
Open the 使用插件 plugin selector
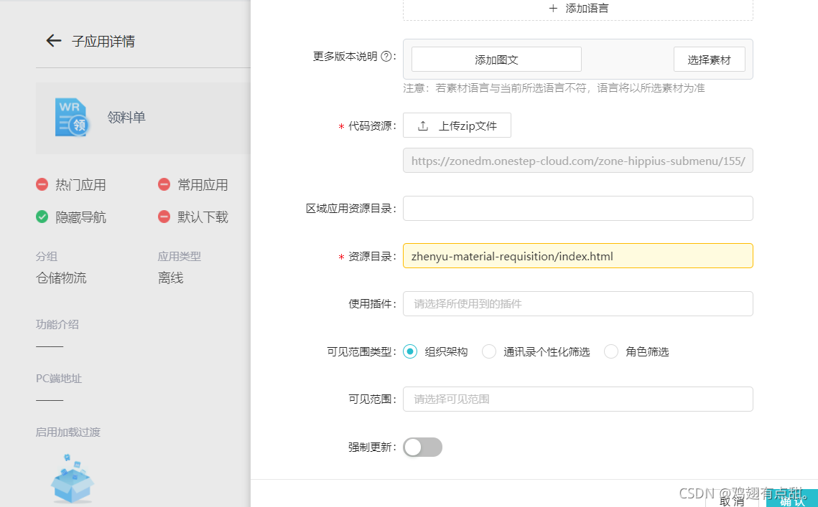pos(578,304)
